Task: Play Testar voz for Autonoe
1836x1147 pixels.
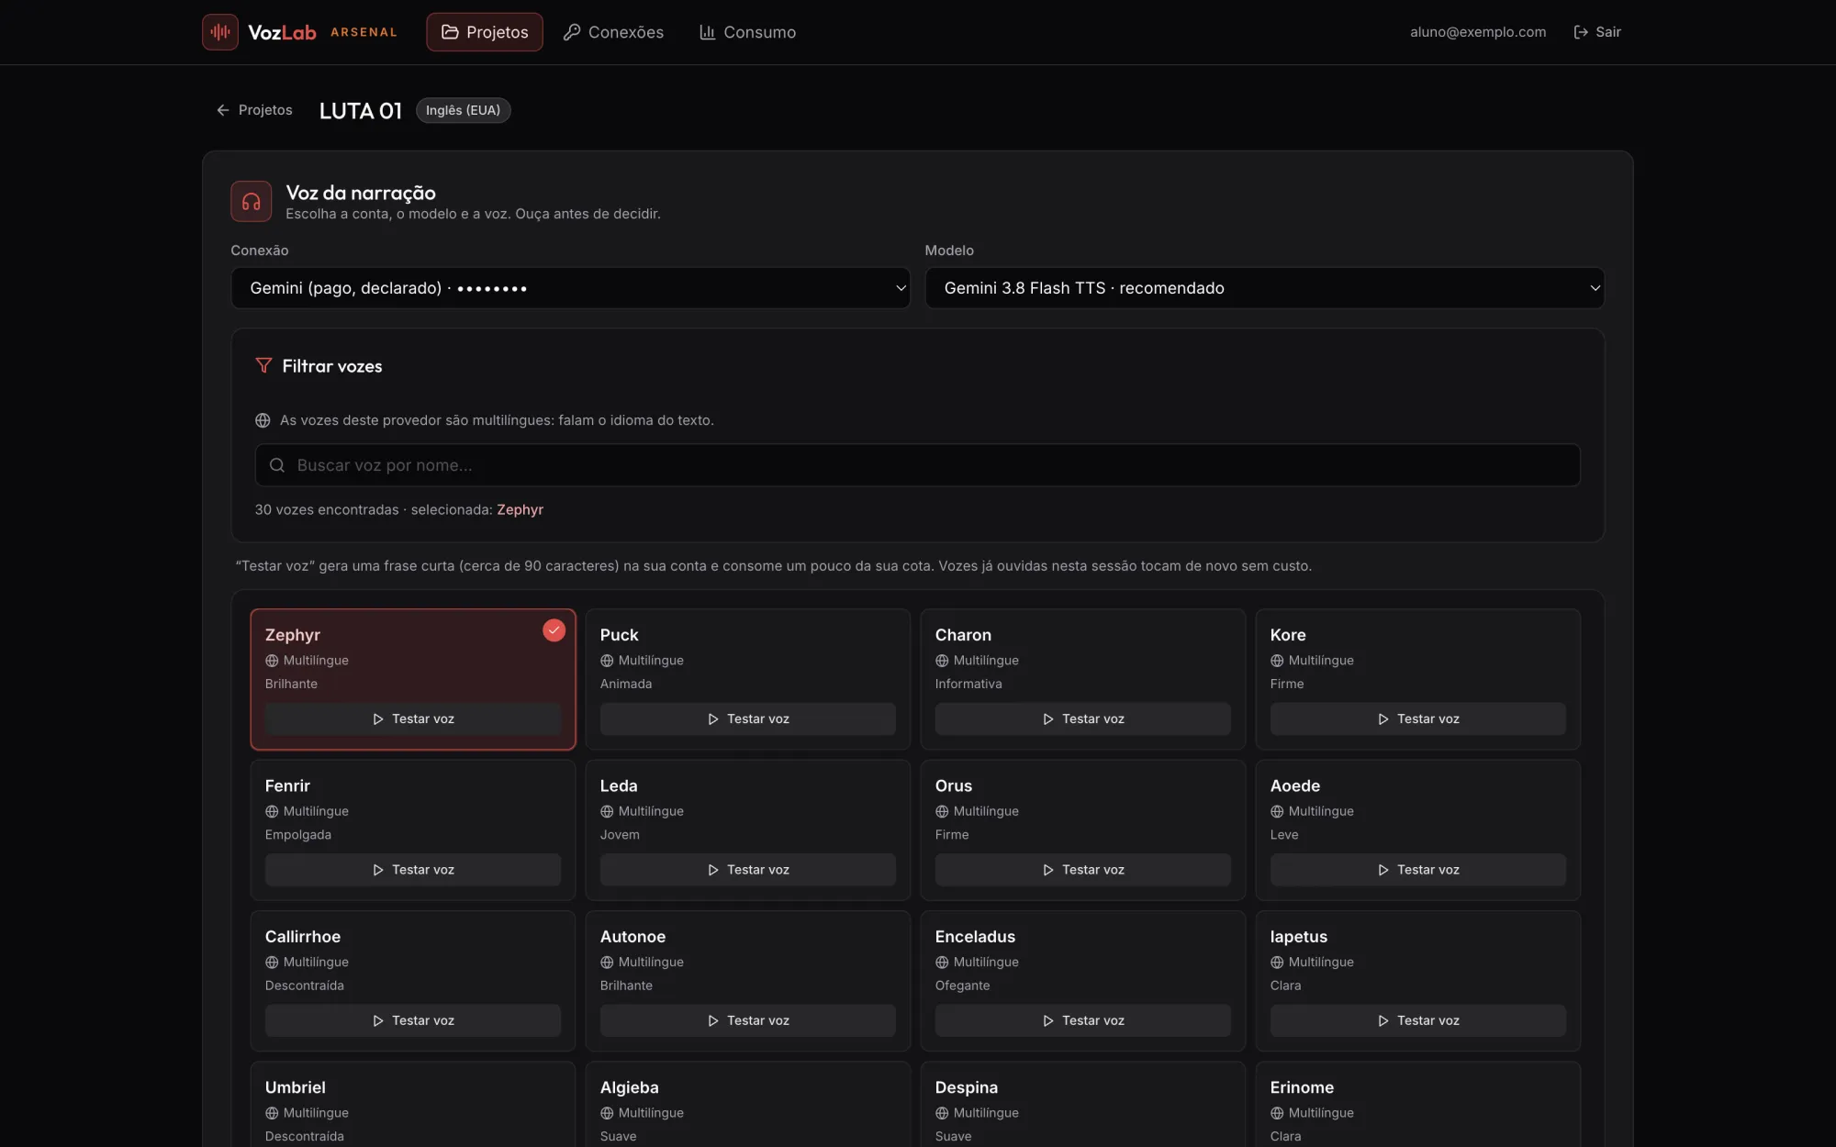Action: tap(747, 1020)
